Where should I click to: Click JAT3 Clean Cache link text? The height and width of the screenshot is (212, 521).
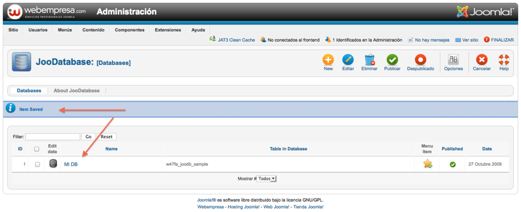pos(236,40)
